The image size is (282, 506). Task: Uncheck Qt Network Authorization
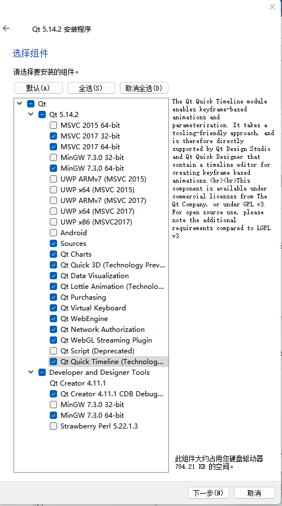[x=53, y=329]
